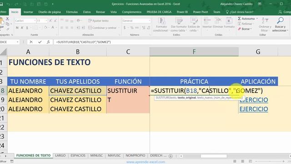
Task: Click the text orientation icon
Action: tap(78, 20)
